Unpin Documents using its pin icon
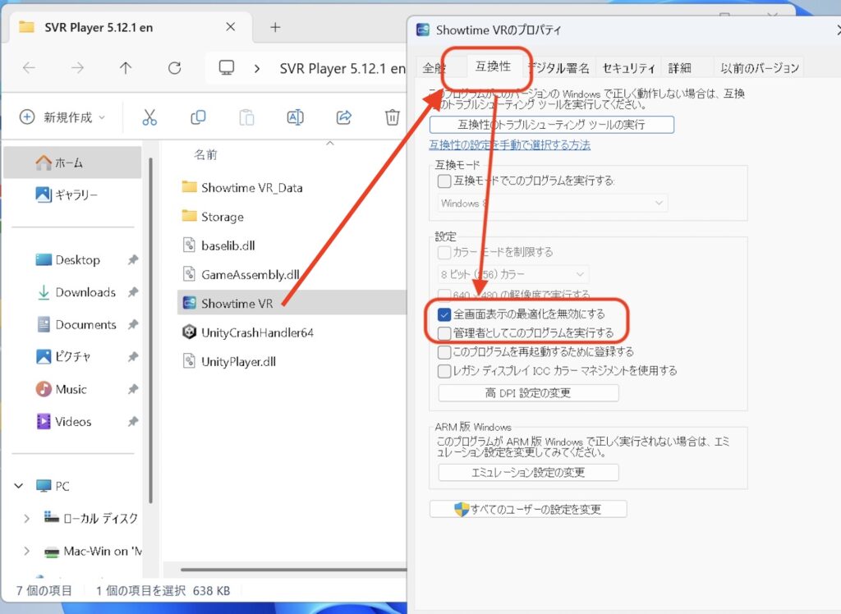The image size is (841, 614). coord(133,325)
